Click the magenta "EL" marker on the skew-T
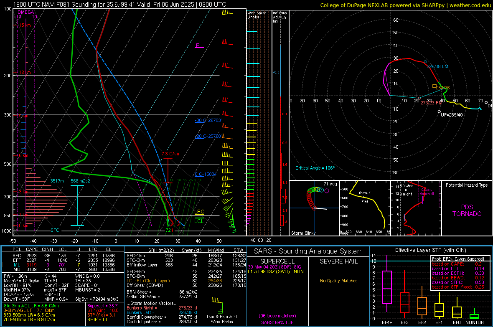Viewport: 493px width, 327px height. pos(199,46)
